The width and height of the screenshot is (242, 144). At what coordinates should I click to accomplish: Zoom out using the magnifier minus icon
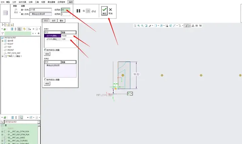(x=142, y=26)
